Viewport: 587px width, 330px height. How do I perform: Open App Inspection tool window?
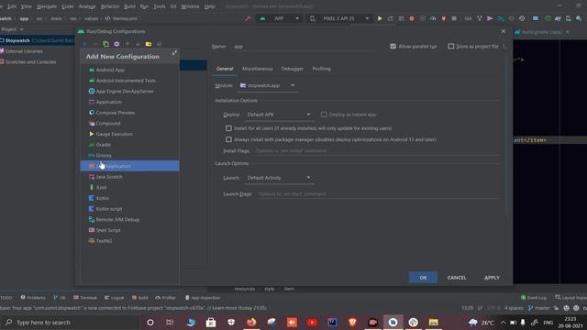click(x=203, y=298)
